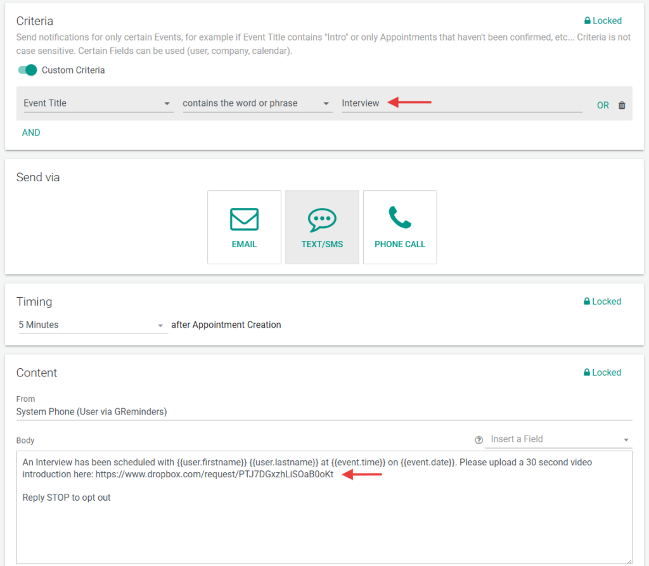The width and height of the screenshot is (649, 566).
Task: Click the Locked label in Criteria section
Action: (607, 21)
